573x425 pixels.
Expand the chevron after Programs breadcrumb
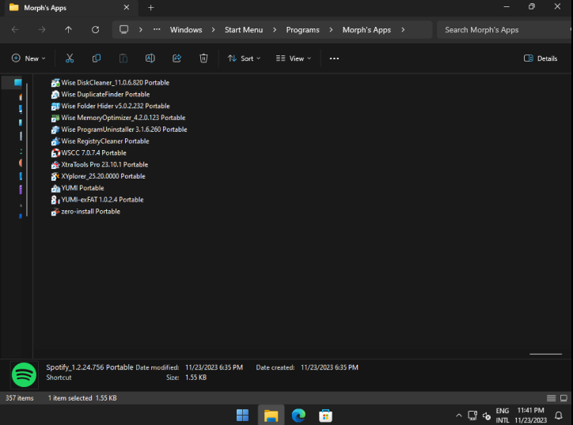331,29
